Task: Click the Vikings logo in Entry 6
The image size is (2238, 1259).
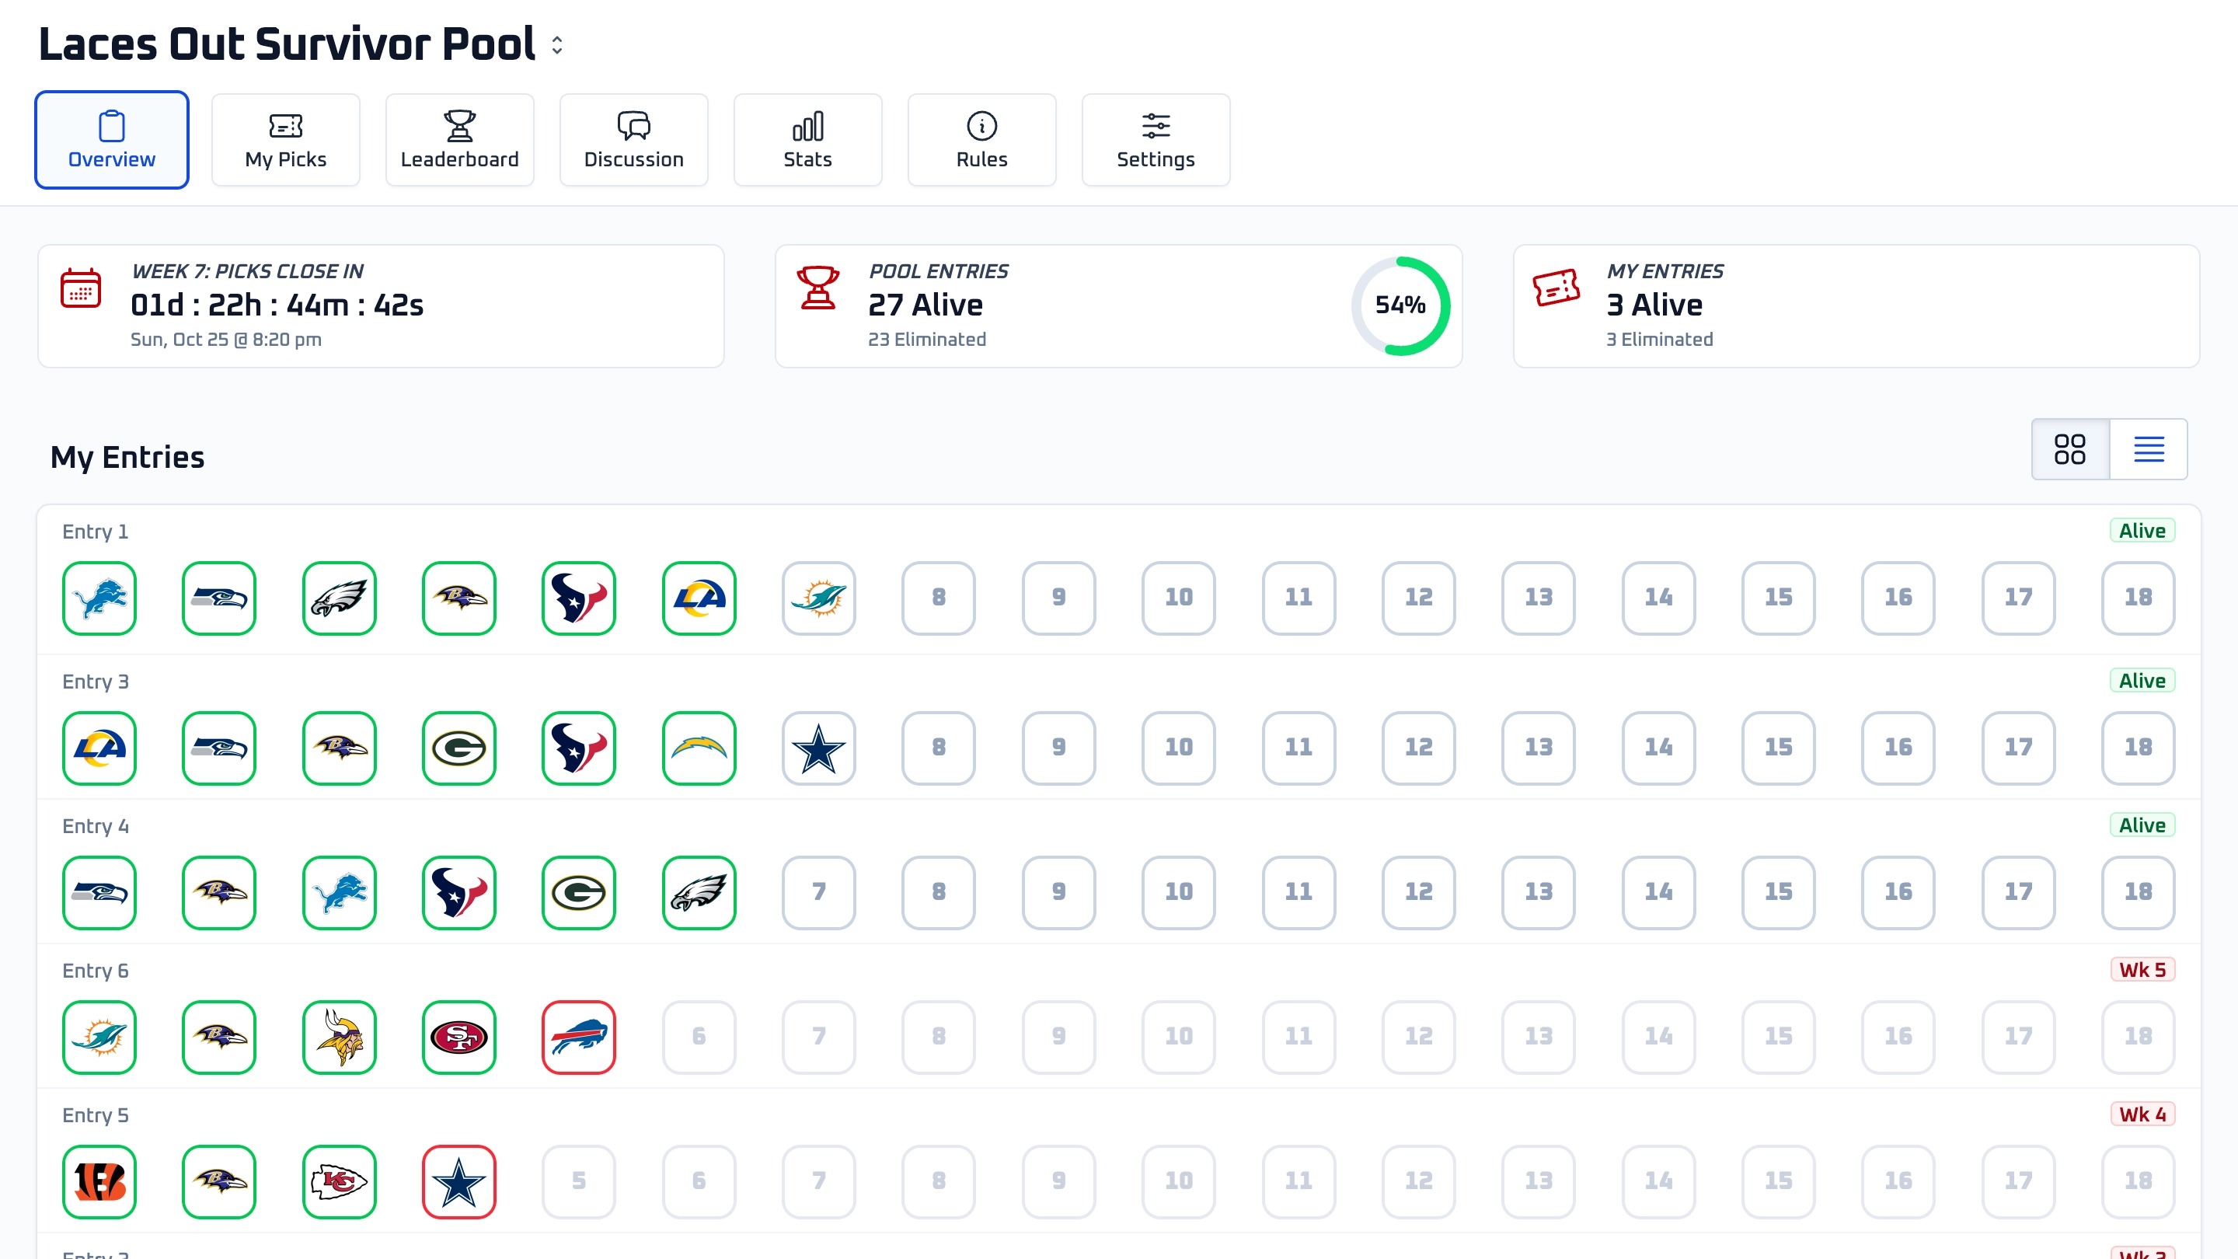Action: [339, 1037]
